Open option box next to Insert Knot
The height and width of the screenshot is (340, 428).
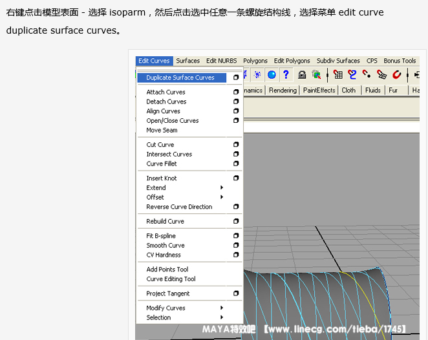236,178
